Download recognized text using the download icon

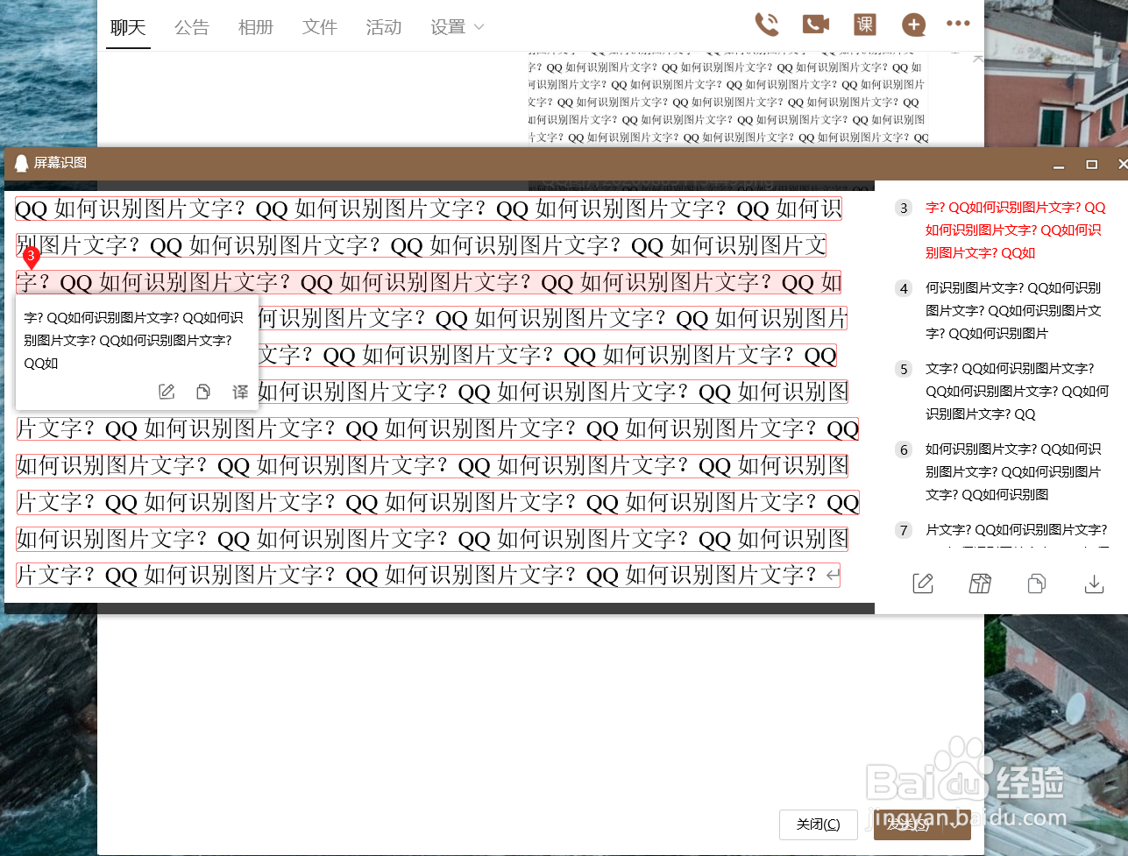point(1094,583)
